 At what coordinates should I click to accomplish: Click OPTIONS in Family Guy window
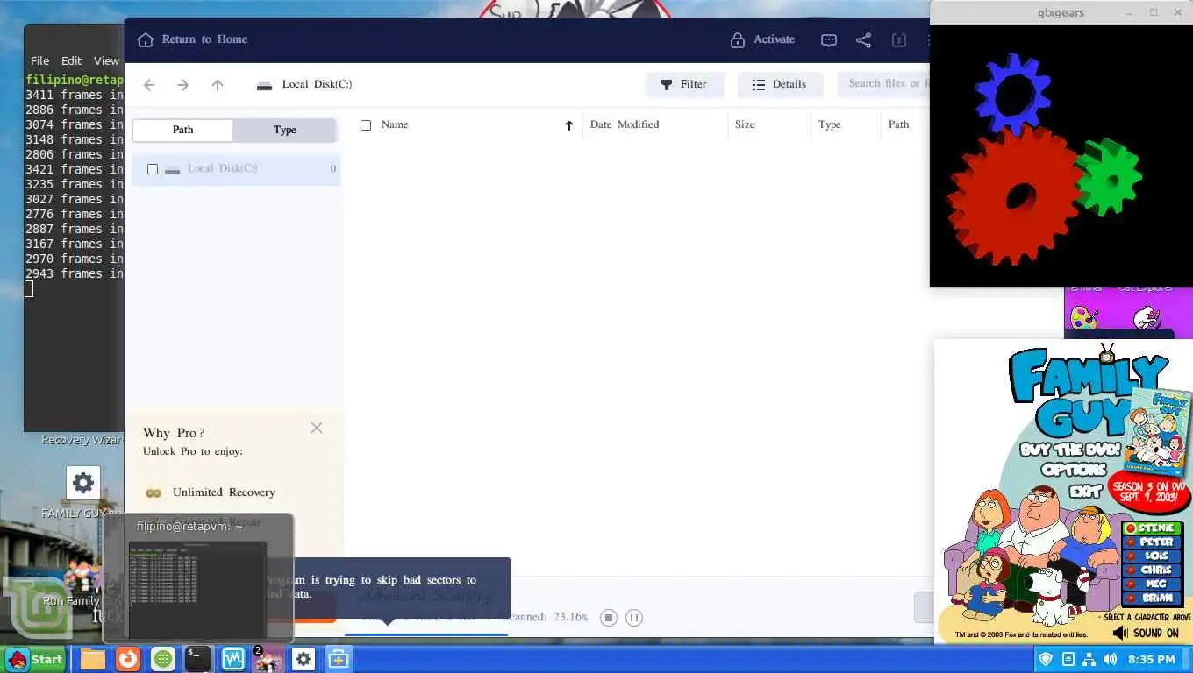[1074, 469]
